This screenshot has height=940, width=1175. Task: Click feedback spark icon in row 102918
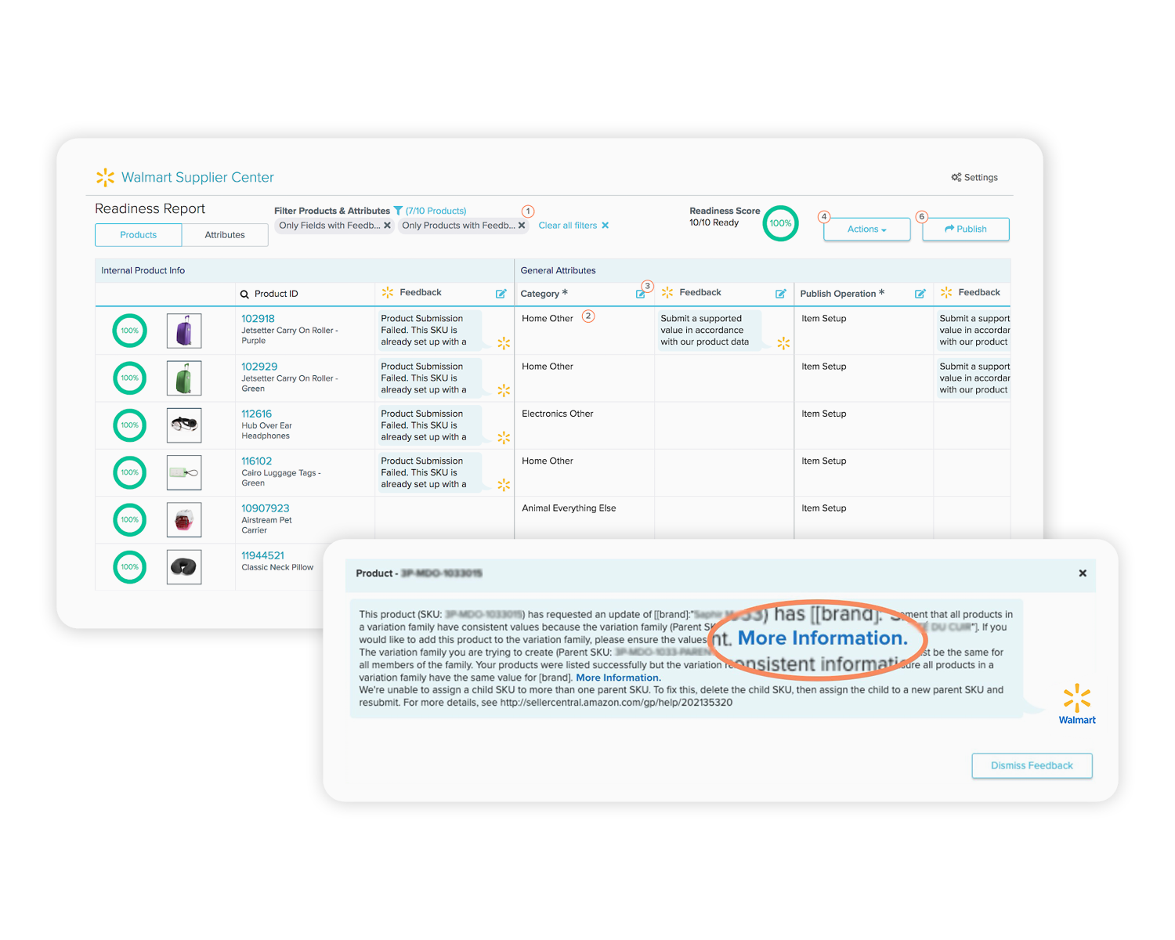tap(504, 343)
